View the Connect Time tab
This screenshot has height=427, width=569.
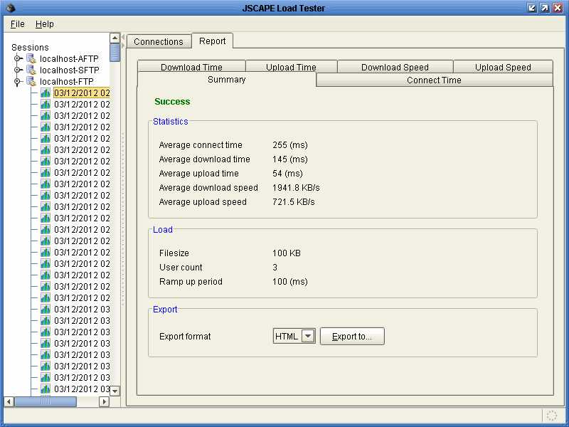(434, 80)
